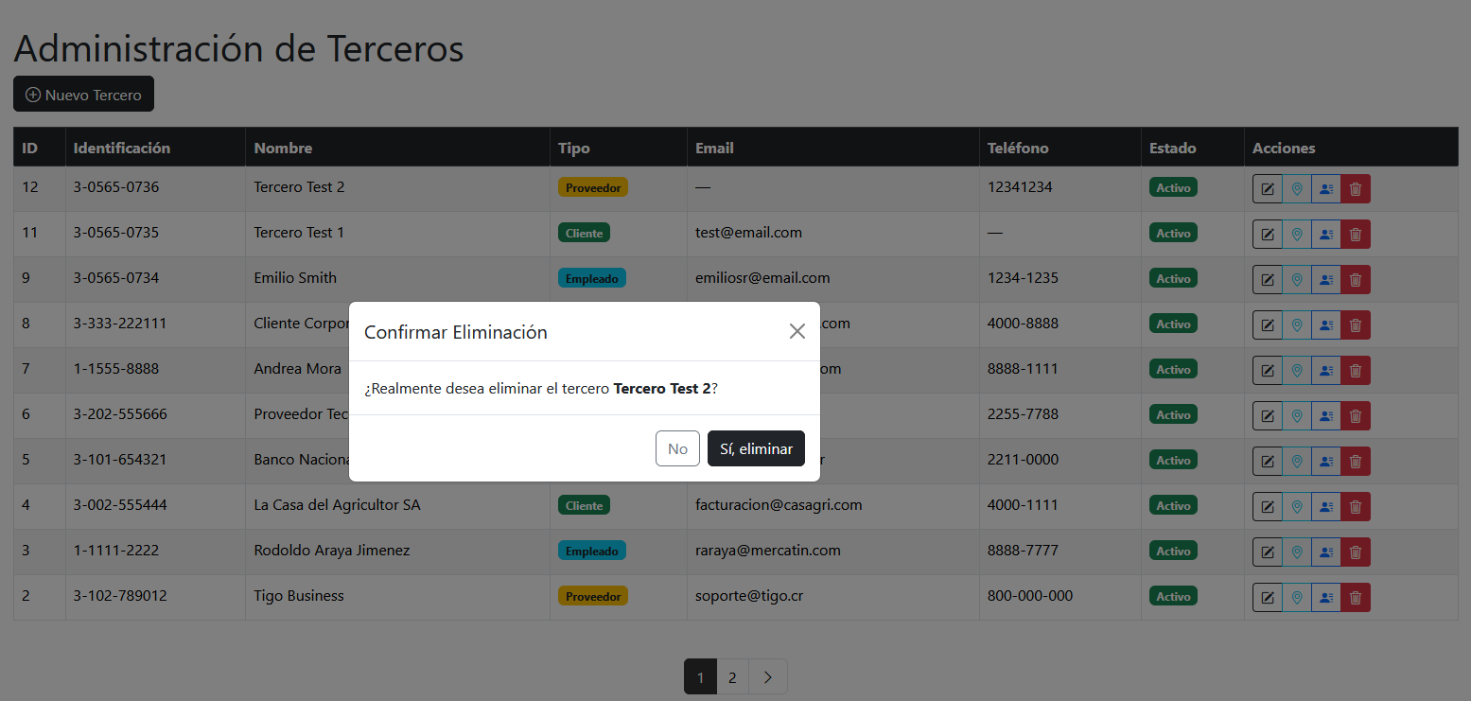1471x701 pixels.
Task: Edit the Tercero Test 2 record
Action: (x=1268, y=188)
